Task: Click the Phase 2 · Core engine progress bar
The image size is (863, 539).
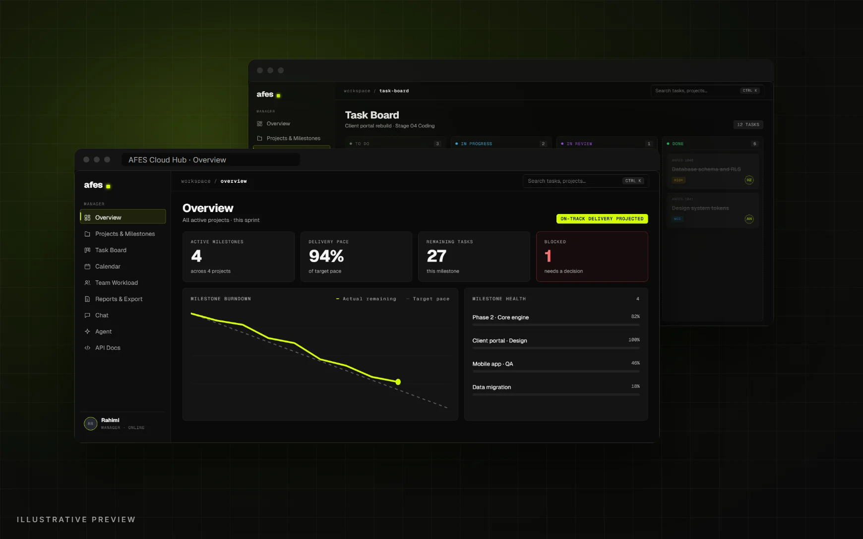Action: coord(556,325)
